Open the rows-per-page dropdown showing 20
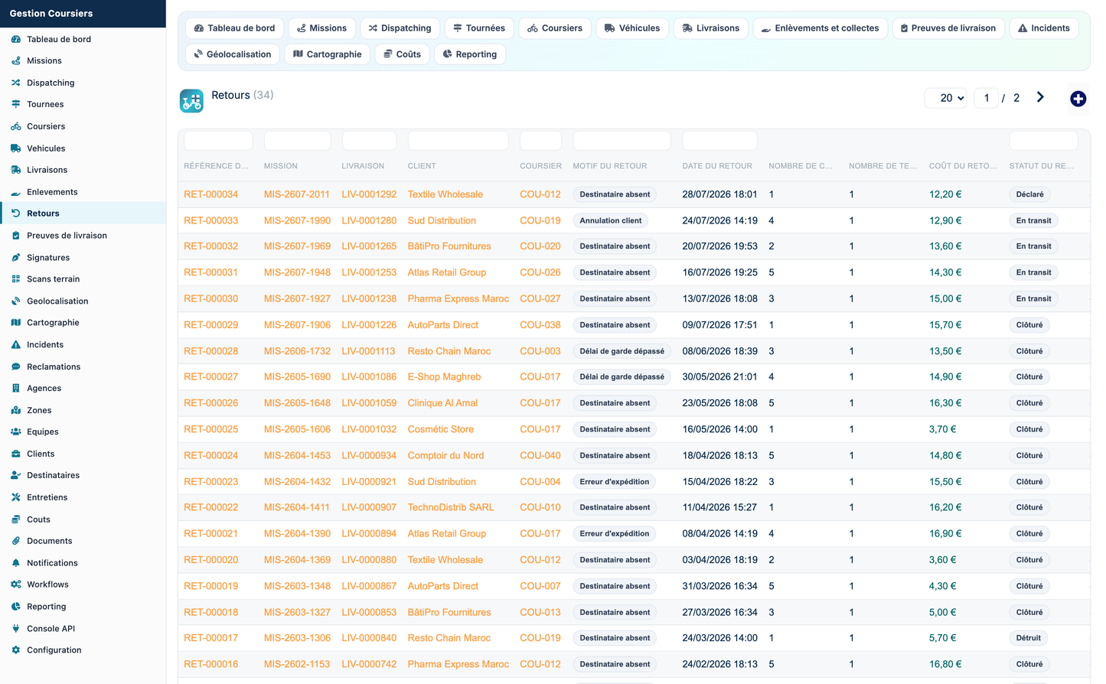This screenshot has width=1106, height=684. 946,98
